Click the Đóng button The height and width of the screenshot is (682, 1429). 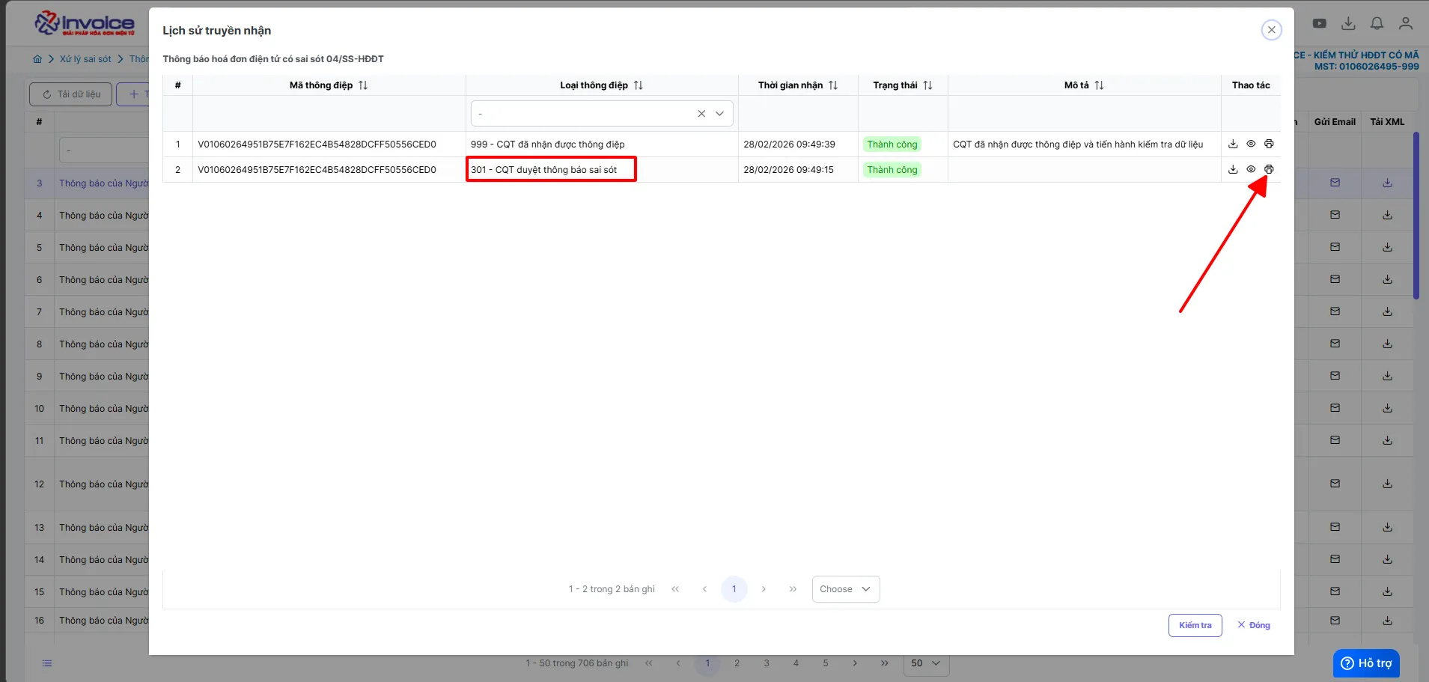tap(1254, 625)
